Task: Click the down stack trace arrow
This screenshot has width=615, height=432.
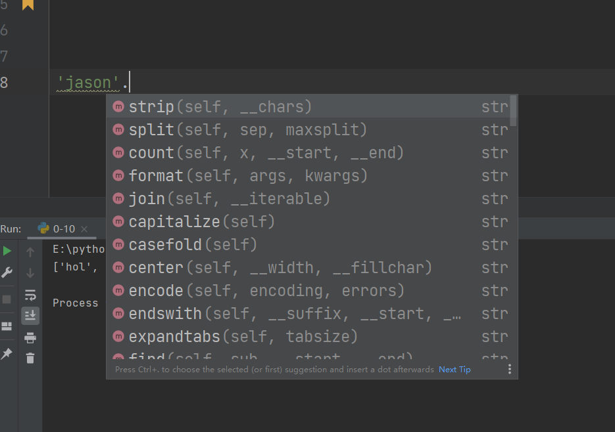Action: tap(30, 272)
